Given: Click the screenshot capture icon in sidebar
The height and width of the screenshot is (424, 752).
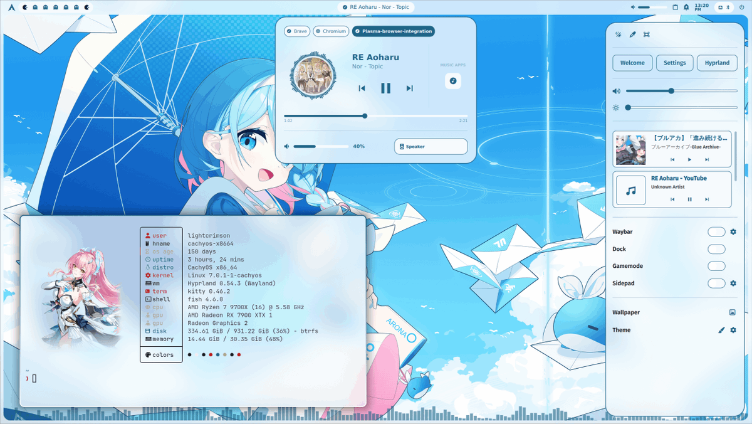Looking at the screenshot, I should (x=647, y=34).
